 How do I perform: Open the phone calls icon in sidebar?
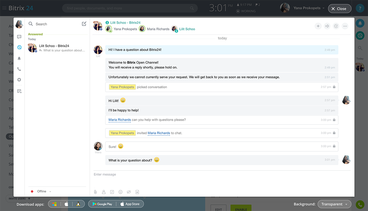pyautogui.click(x=19, y=69)
